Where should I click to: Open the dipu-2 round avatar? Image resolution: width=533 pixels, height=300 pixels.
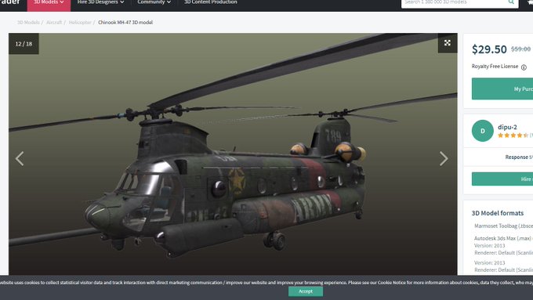coord(482,131)
